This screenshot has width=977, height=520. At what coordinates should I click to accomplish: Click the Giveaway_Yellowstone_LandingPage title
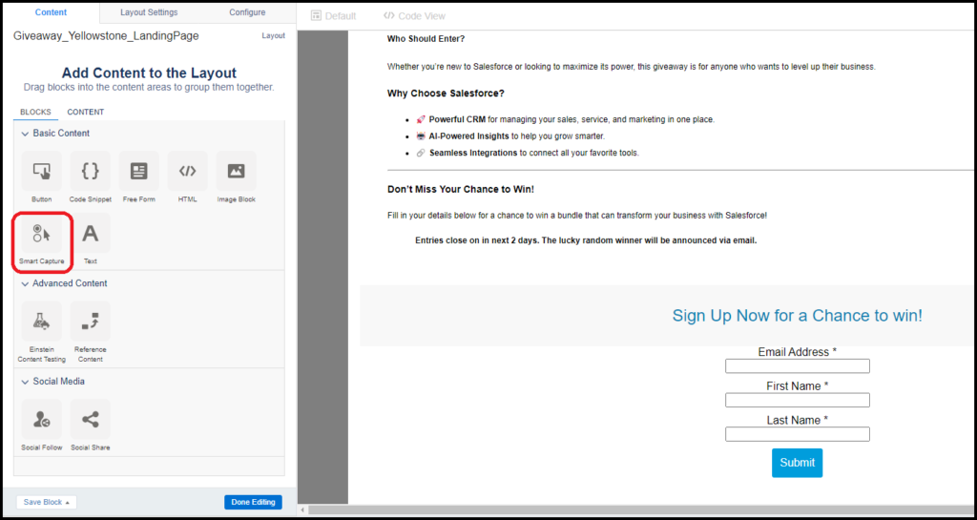point(106,36)
